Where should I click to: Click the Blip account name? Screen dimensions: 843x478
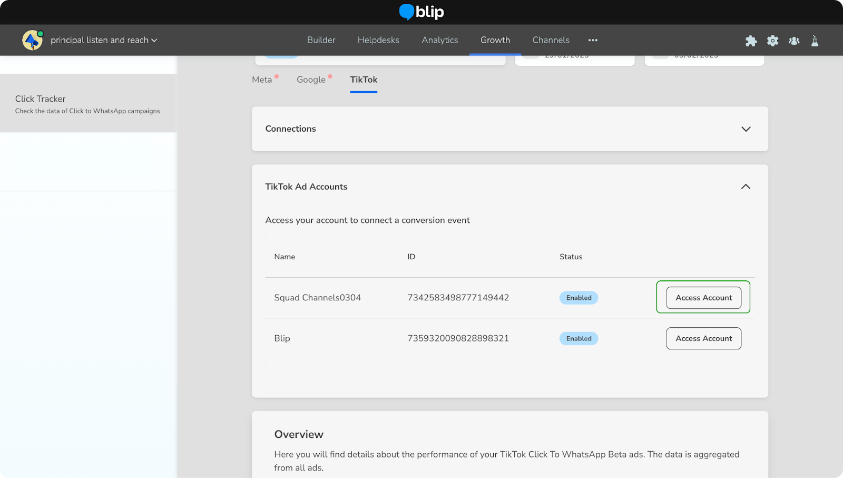pos(282,338)
